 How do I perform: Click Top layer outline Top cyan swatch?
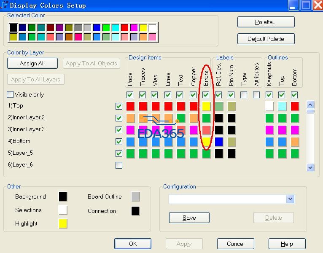[282, 107]
